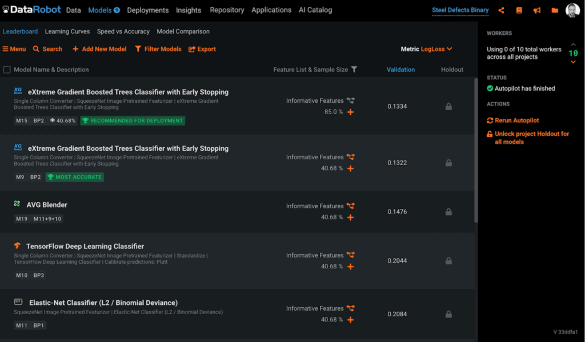Click feature list icon for Elastic-Net model
This screenshot has width=585, height=342.
(x=350, y=308)
